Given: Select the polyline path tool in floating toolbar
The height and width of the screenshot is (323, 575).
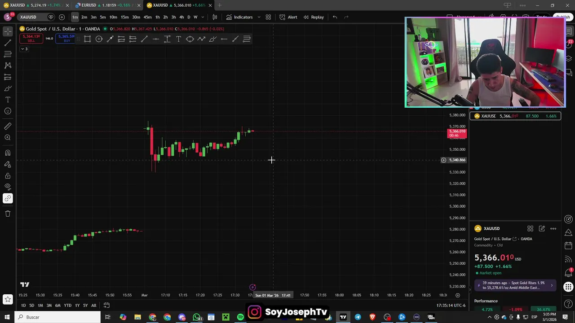Looking at the screenshot, I should (x=201, y=39).
